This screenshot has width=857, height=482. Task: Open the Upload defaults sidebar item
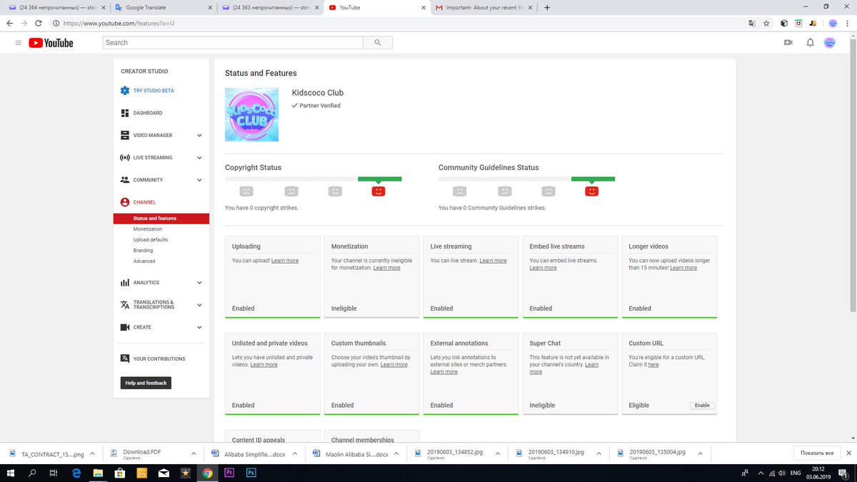151,240
